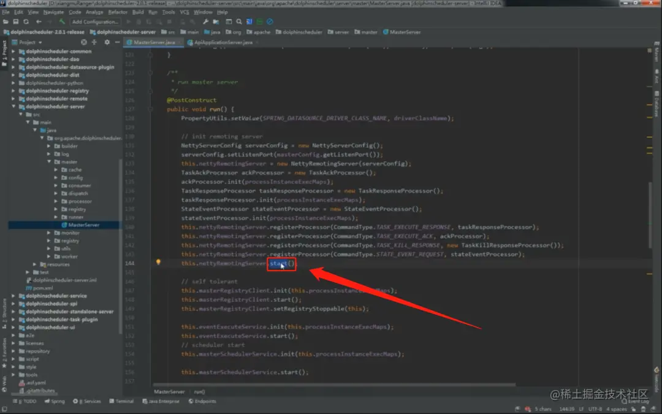Collapse the master package

click(49, 162)
